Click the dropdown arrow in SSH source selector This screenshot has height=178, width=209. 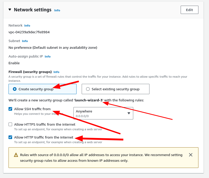tap(129, 113)
